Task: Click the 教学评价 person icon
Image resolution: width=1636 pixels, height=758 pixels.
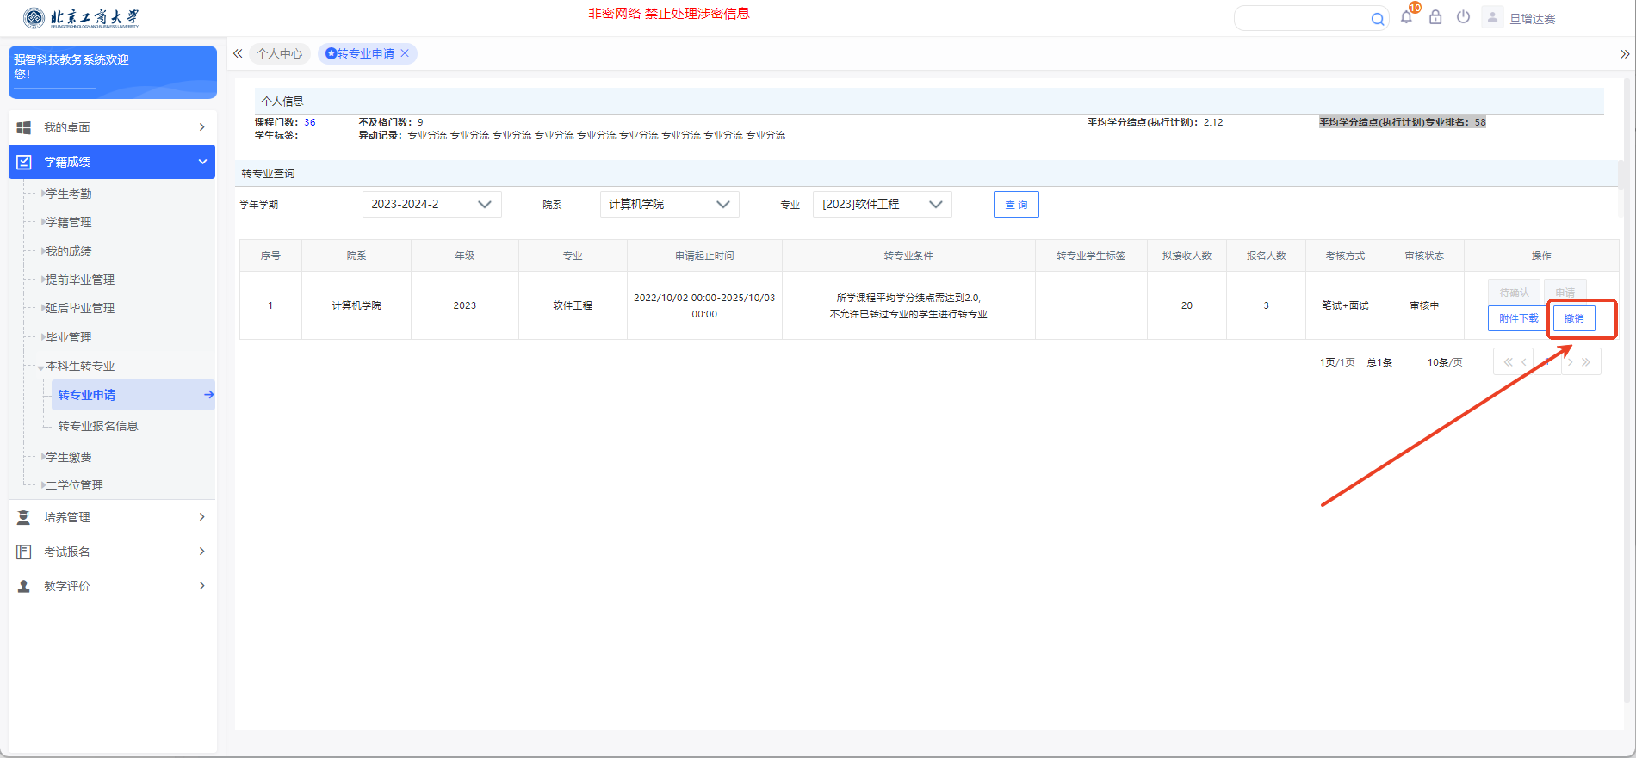Action: [24, 586]
